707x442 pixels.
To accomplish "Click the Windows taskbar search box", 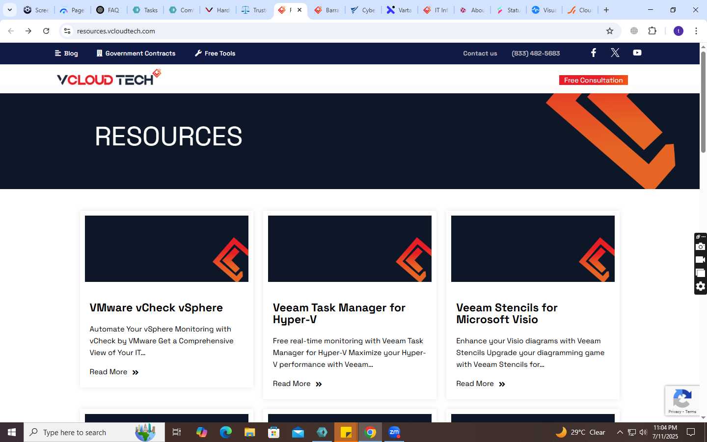I will pyautogui.click(x=94, y=432).
